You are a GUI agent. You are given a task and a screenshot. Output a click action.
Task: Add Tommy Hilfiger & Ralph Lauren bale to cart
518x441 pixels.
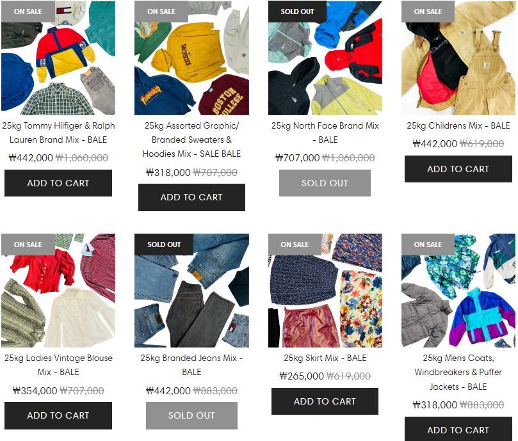pyautogui.click(x=58, y=183)
